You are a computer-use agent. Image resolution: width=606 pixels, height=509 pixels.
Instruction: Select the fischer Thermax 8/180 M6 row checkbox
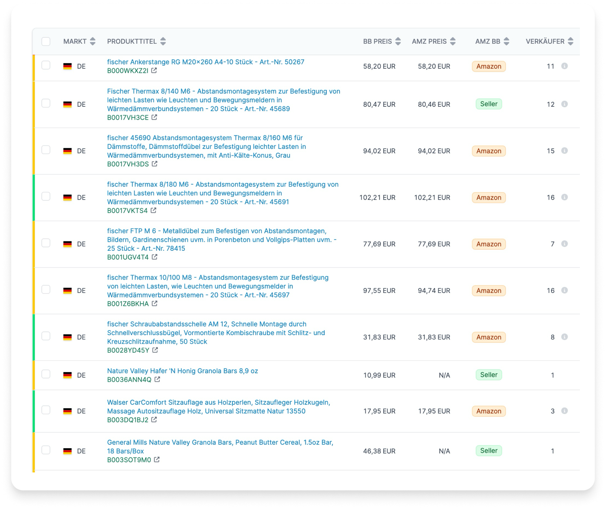46,197
